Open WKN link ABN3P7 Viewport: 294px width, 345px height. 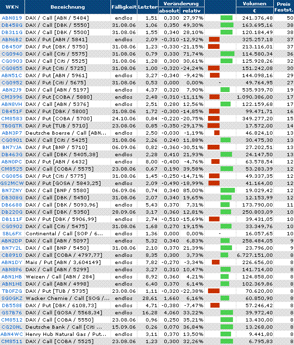[x=12, y=133]
